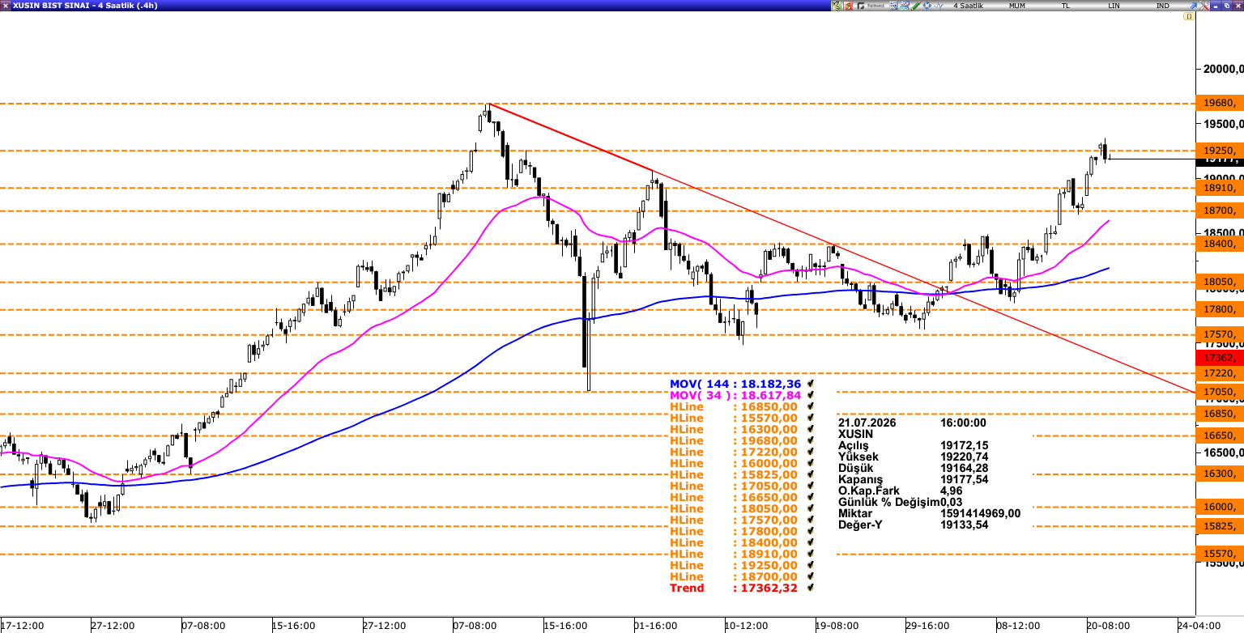Viewport: 1244px width, 633px height.
Task: Toggle the MOV(34) indicator checkmark
Action: click(811, 395)
